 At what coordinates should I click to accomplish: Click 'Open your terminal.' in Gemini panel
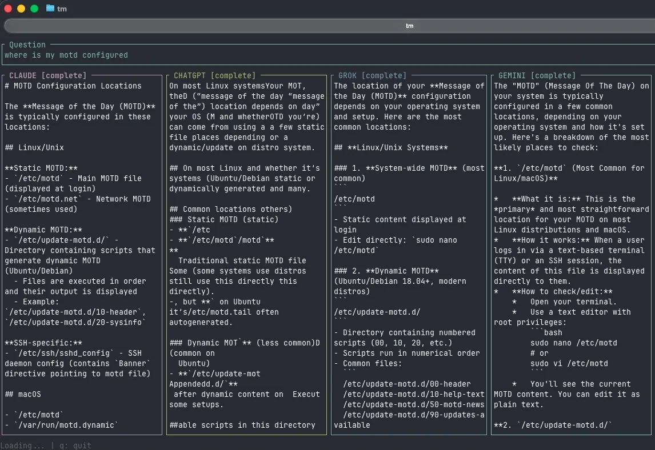tap(573, 302)
